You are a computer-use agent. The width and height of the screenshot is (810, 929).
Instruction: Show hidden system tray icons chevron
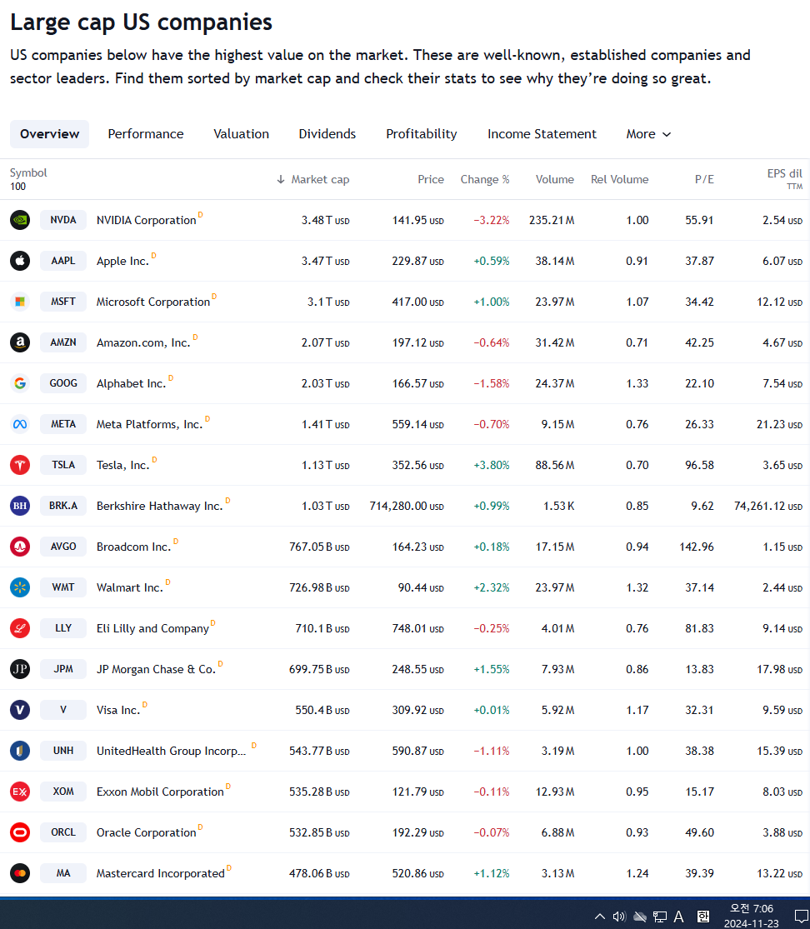pos(600,917)
